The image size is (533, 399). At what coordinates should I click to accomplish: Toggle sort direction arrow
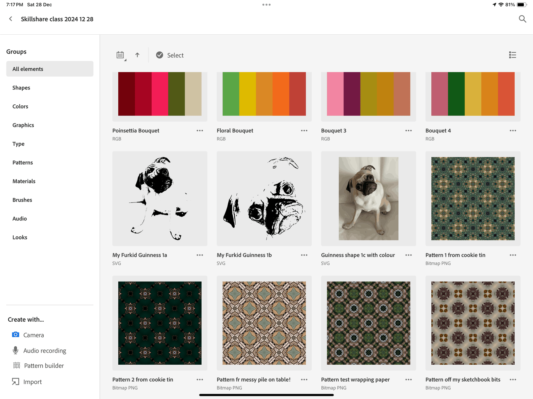[x=137, y=55]
